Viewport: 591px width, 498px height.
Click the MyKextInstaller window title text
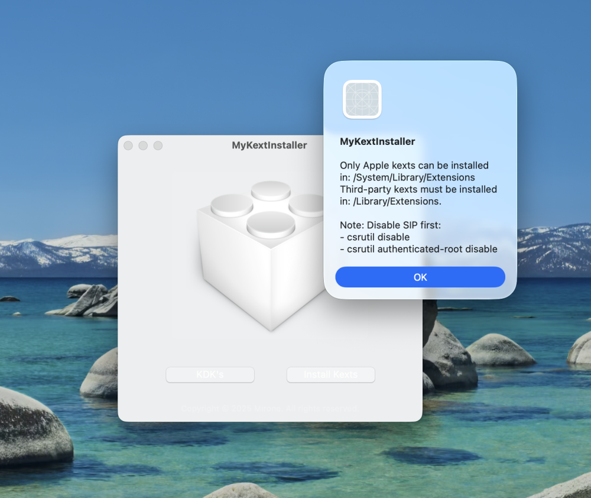269,145
